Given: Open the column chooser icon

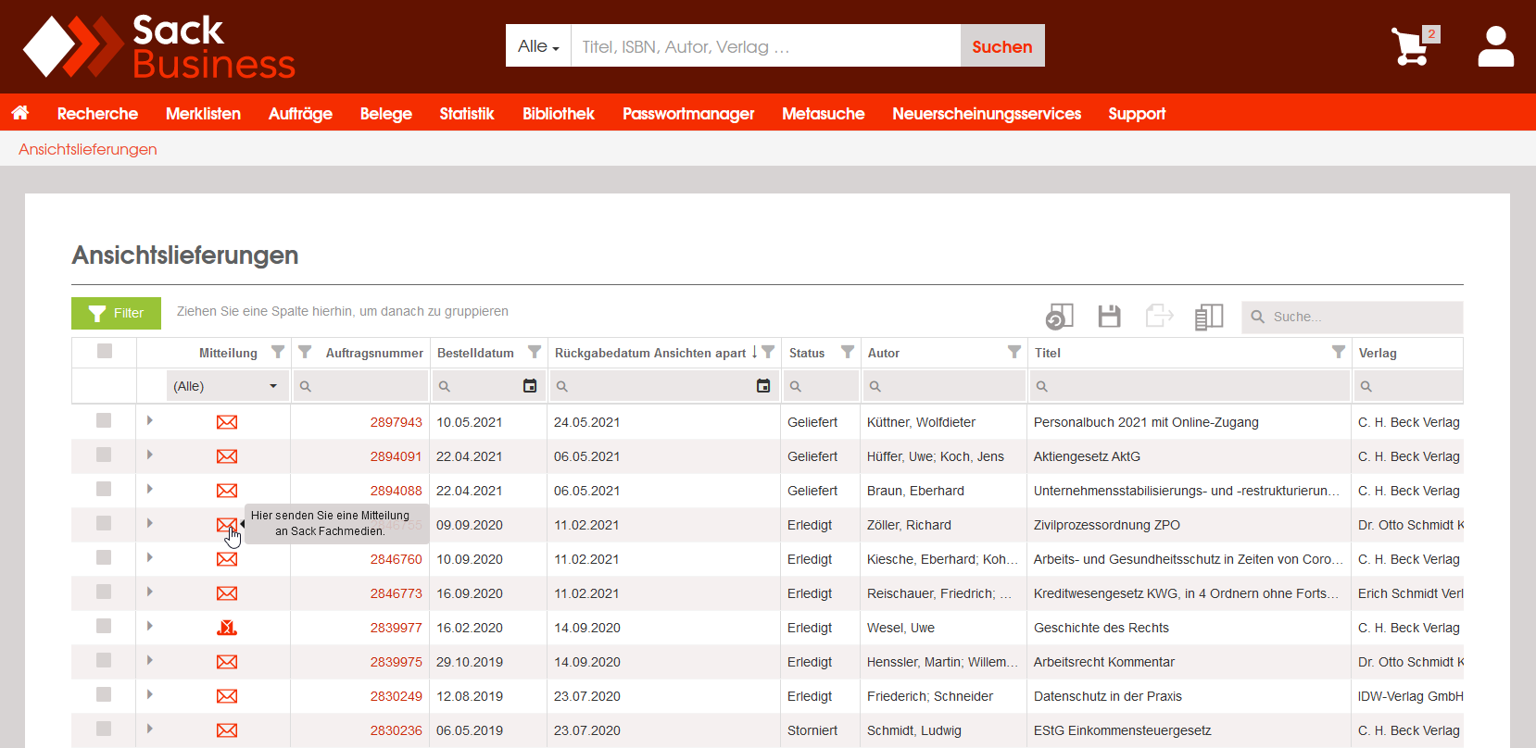Looking at the screenshot, I should coord(1209,317).
